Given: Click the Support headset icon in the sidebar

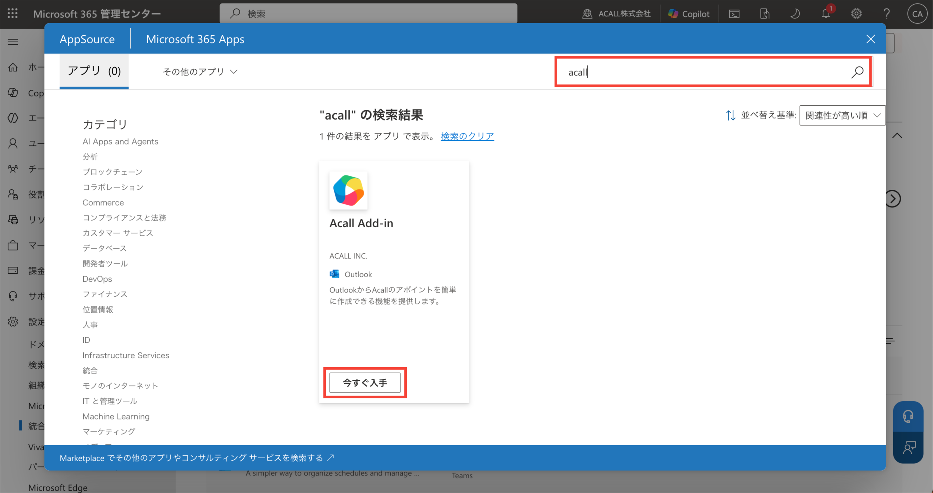Looking at the screenshot, I should [x=13, y=296].
